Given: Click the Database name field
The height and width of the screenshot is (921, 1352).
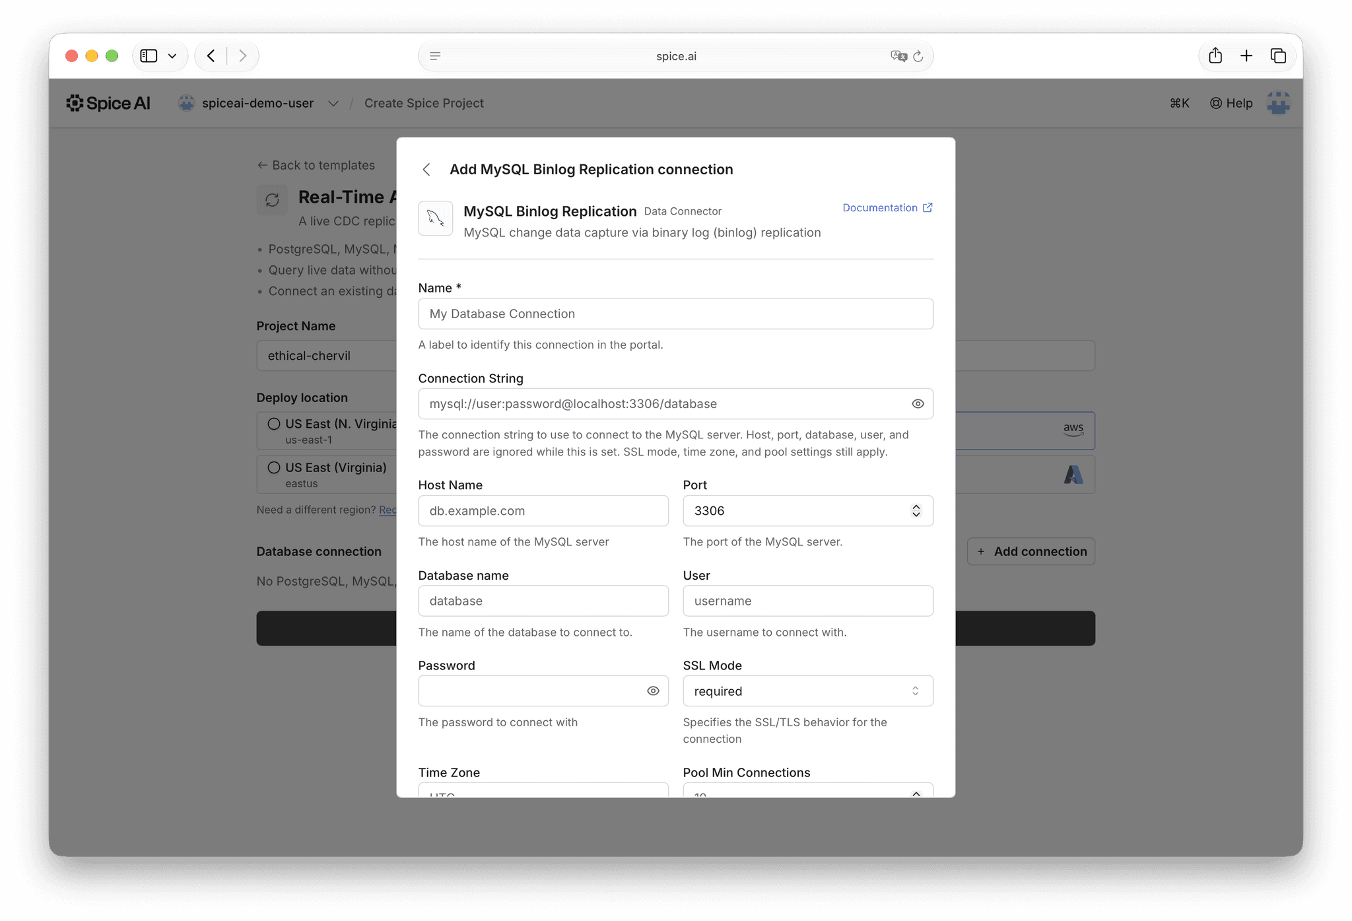Looking at the screenshot, I should tap(543, 601).
